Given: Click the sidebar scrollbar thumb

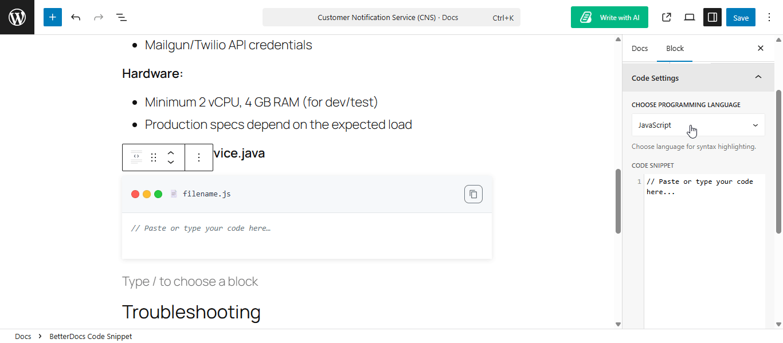Looking at the screenshot, I should (778, 161).
